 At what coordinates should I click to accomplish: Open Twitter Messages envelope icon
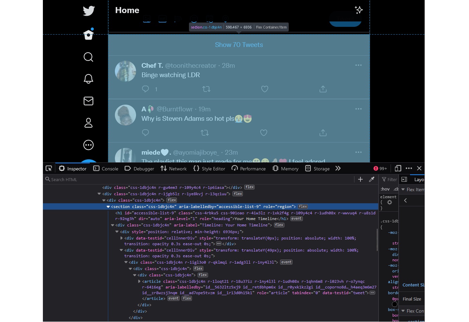pos(88,101)
